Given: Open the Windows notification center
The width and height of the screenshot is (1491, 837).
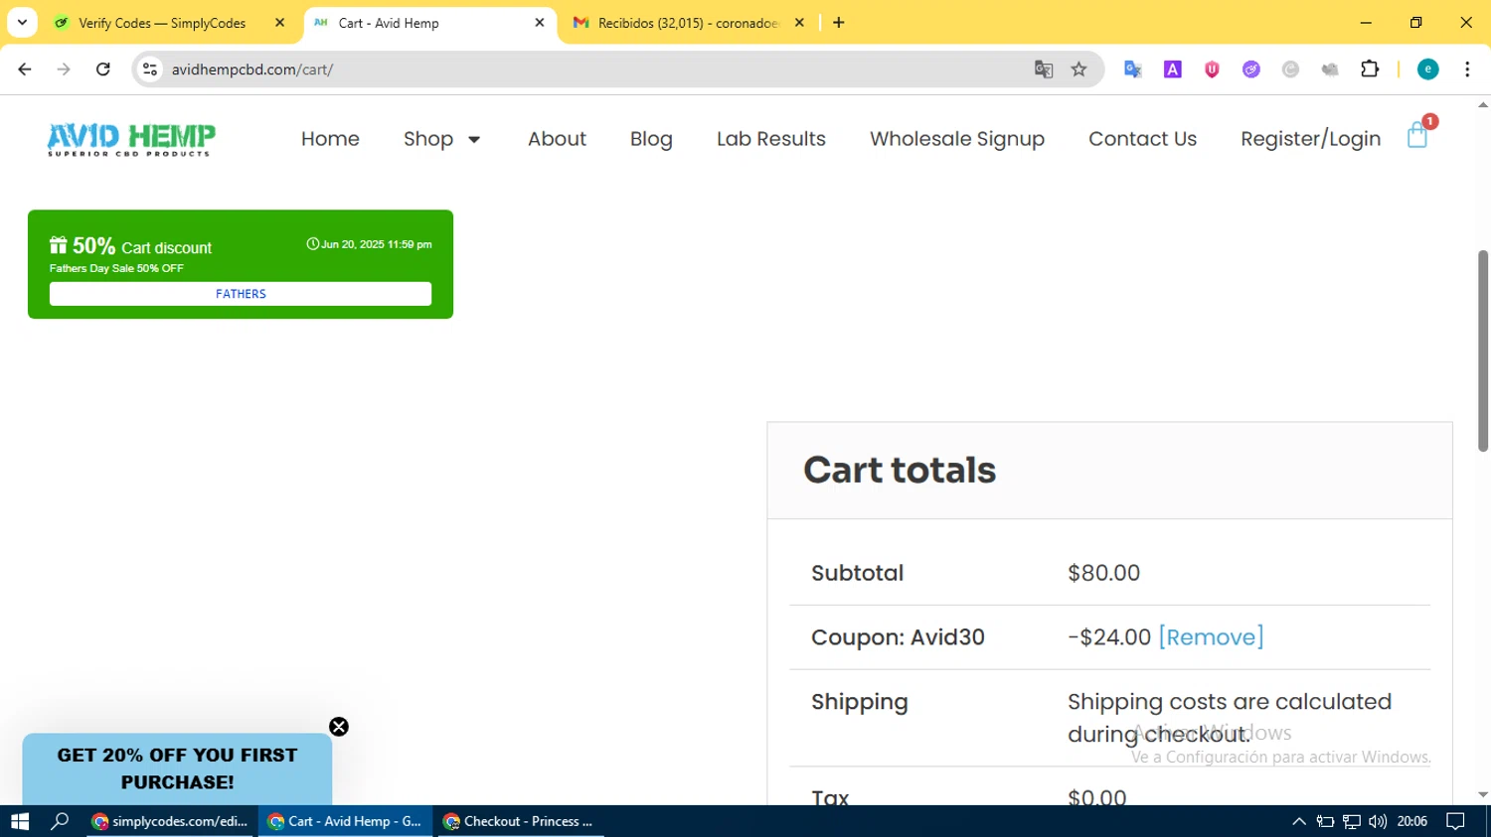Looking at the screenshot, I should [1456, 821].
